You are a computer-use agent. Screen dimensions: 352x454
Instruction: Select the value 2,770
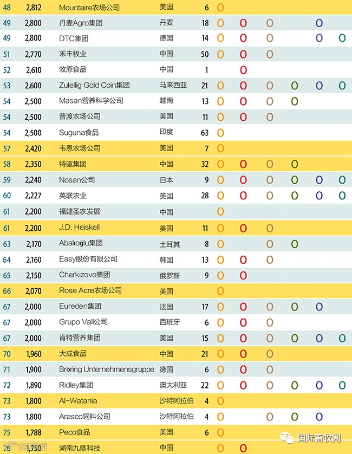coord(33,54)
